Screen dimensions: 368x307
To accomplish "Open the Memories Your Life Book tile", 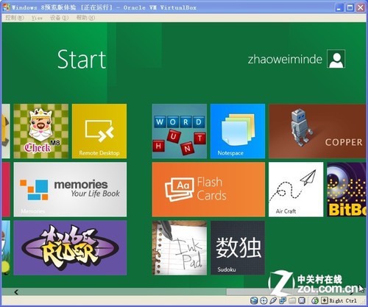I will pyautogui.click(x=70, y=189).
